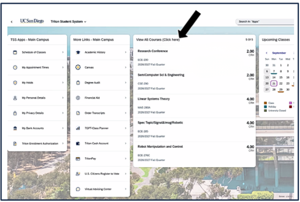
Task: Click the Holiday legend color swatch
Action: (265, 107)
